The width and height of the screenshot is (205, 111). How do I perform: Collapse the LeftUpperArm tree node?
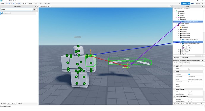pyautogui.click(x=178, y=38)
